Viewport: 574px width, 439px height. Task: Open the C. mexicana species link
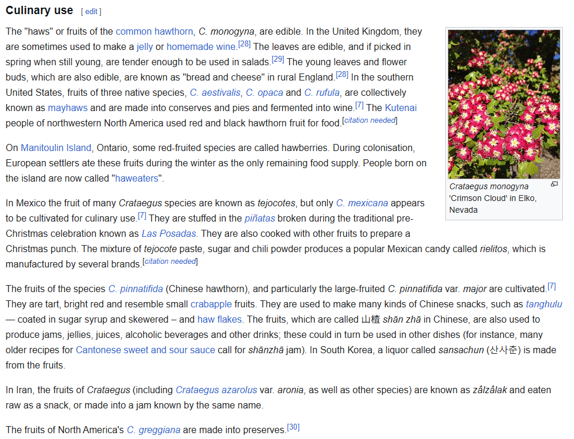coord(362,203)
